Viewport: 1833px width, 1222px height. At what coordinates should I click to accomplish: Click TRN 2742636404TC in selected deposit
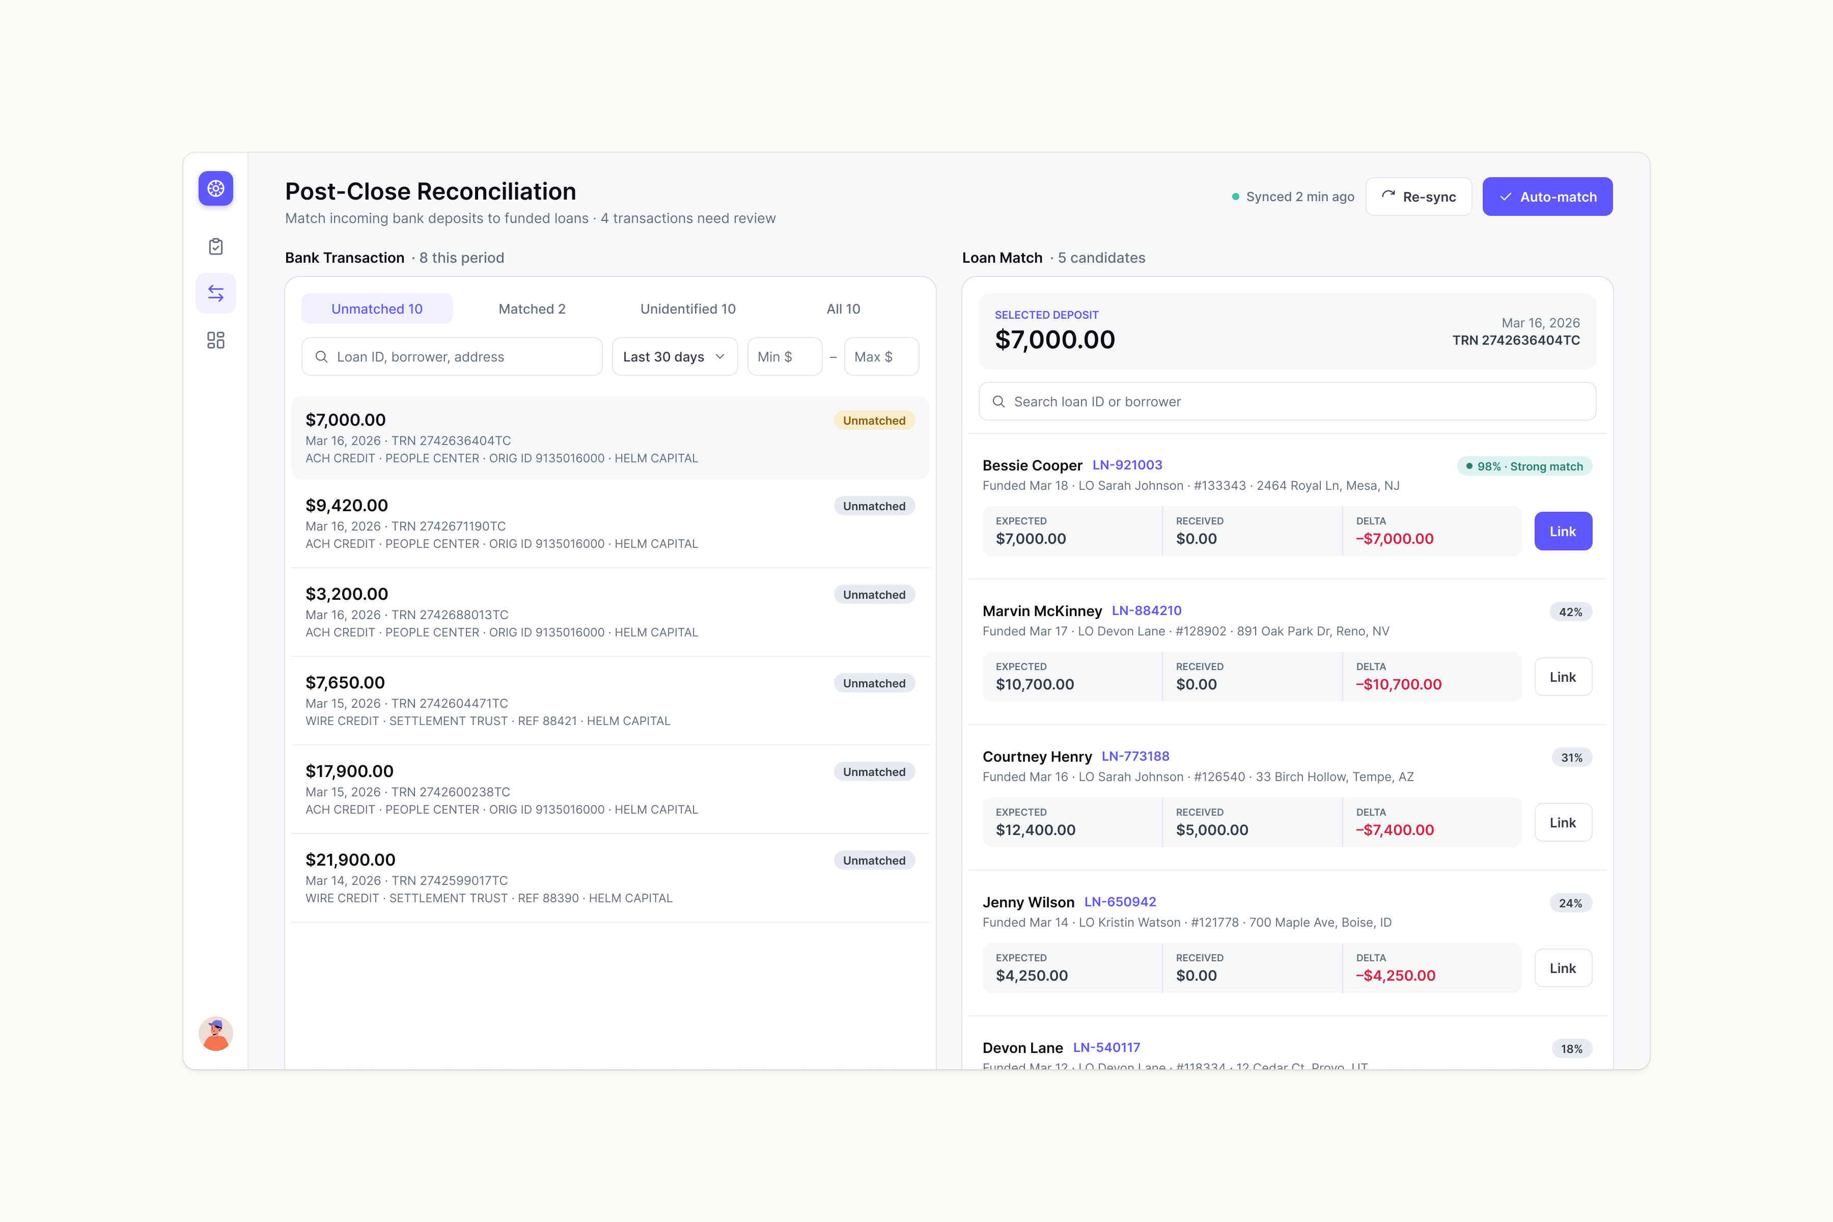pyautogui.click(x=1516, y=341)
